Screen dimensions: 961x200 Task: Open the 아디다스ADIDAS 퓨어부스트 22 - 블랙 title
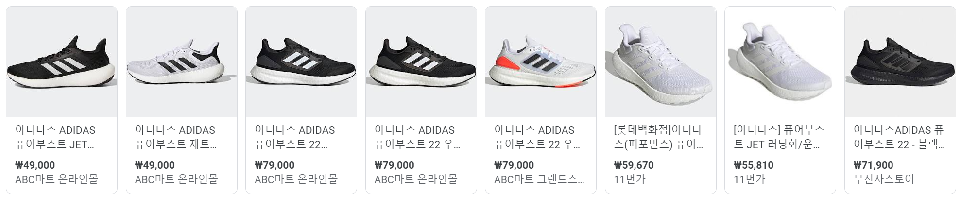899,137
